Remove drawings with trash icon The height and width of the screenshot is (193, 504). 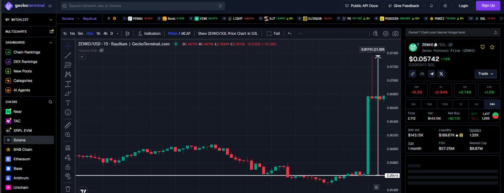68,189
